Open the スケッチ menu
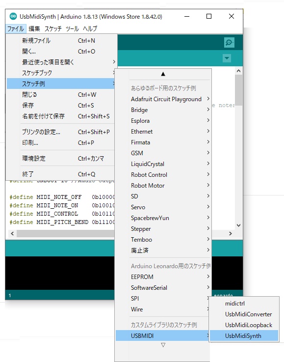 [53, 29]
